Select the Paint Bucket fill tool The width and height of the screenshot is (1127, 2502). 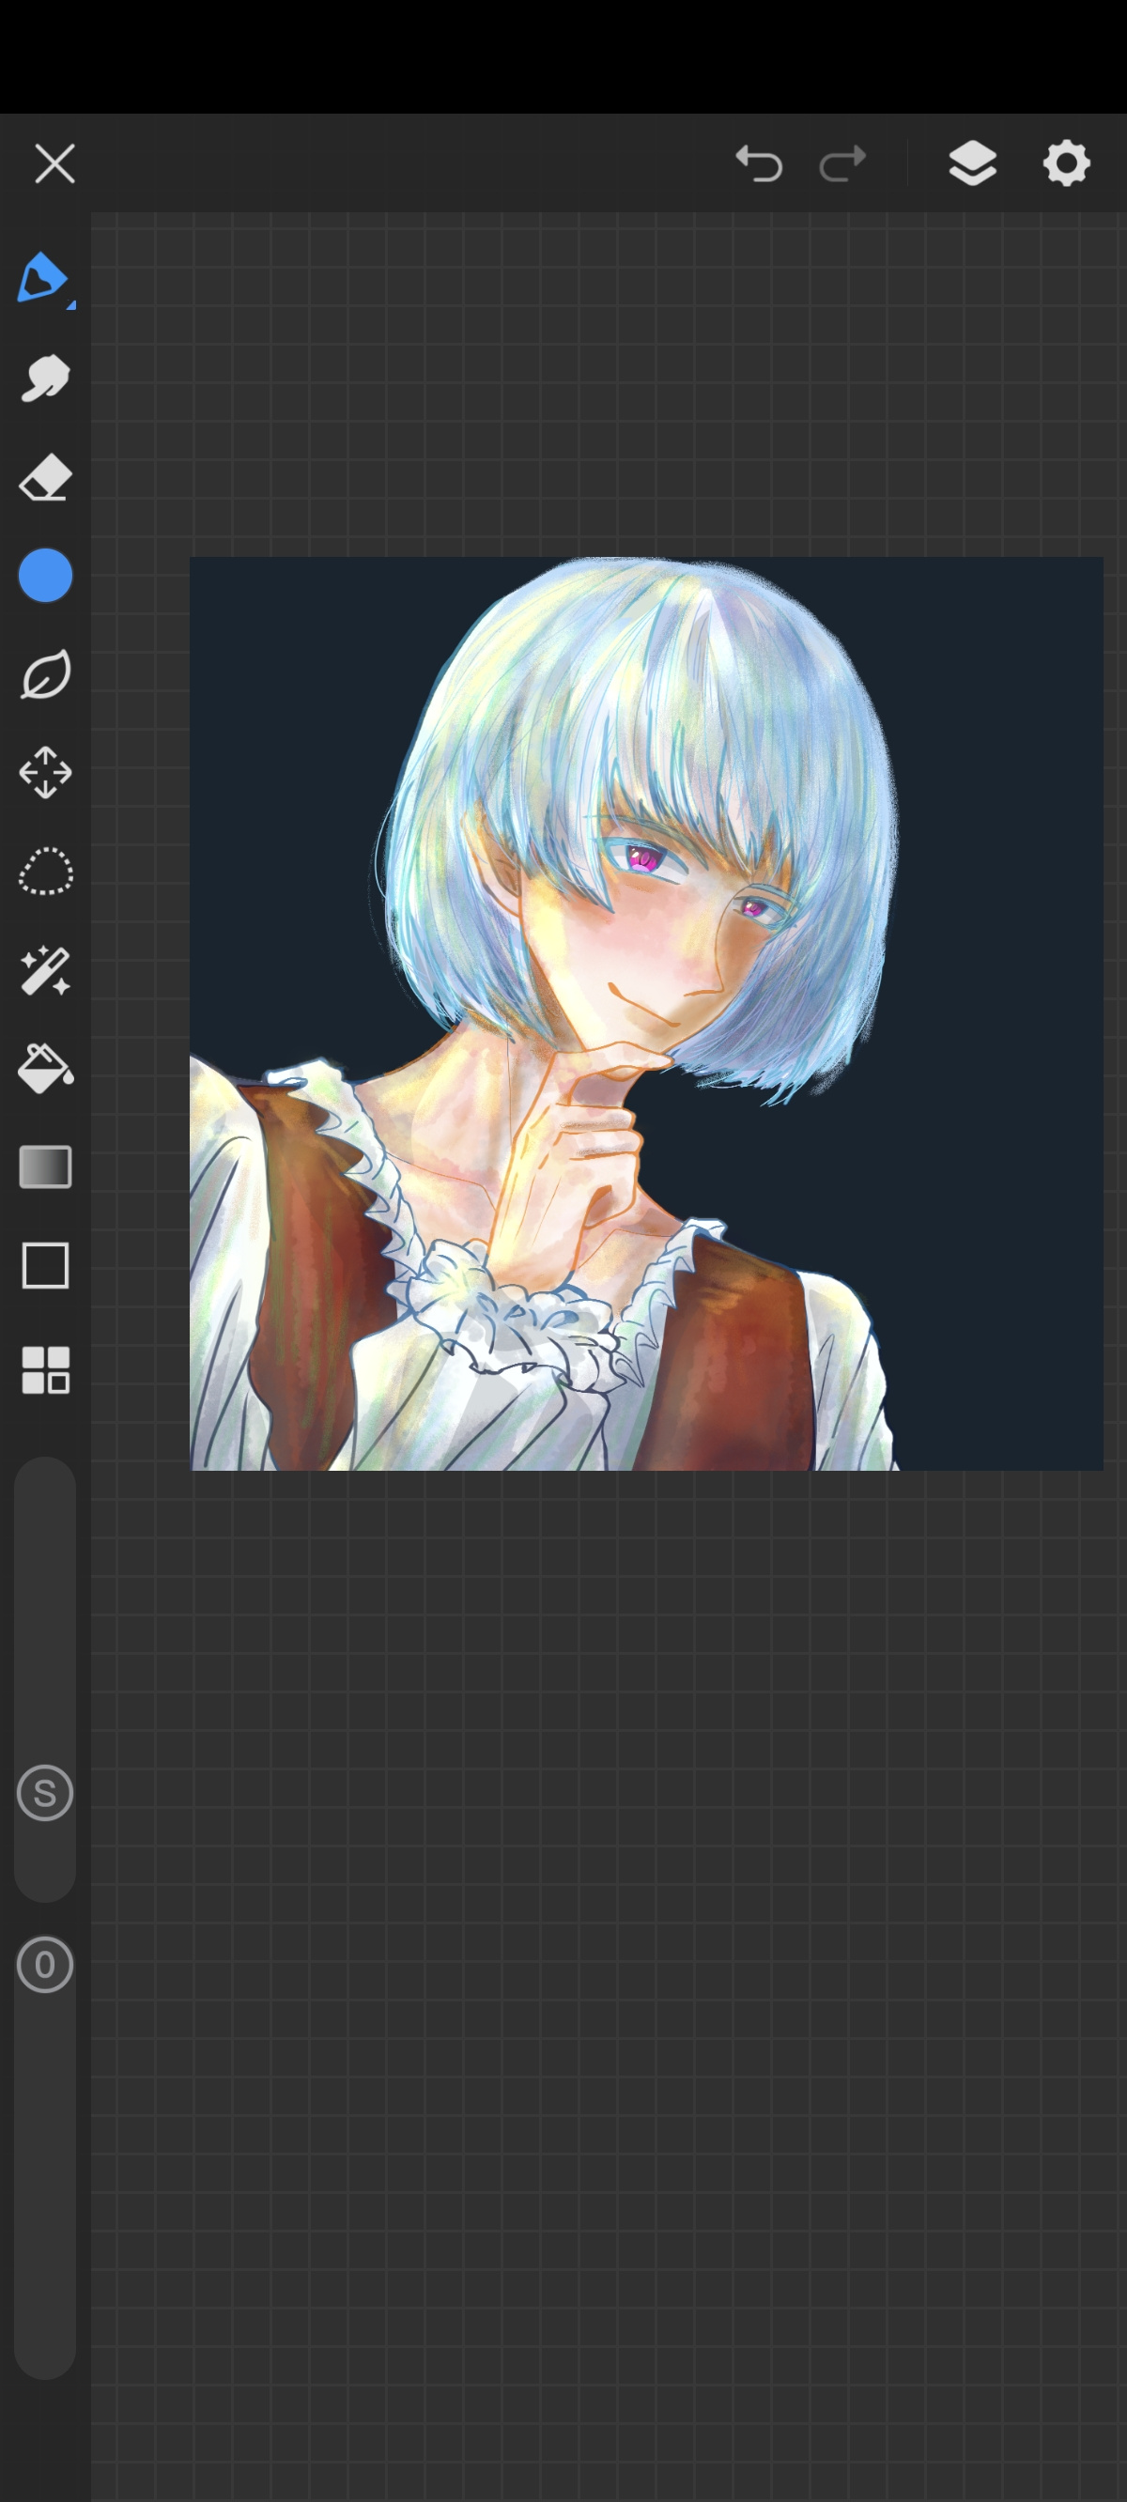coord(45,1069)
